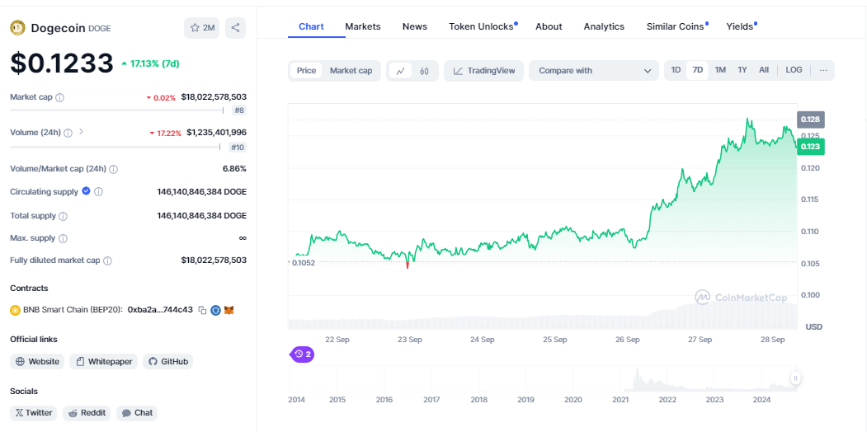Select line chart view icon
The image size is (867, 432).
point(400,71)
